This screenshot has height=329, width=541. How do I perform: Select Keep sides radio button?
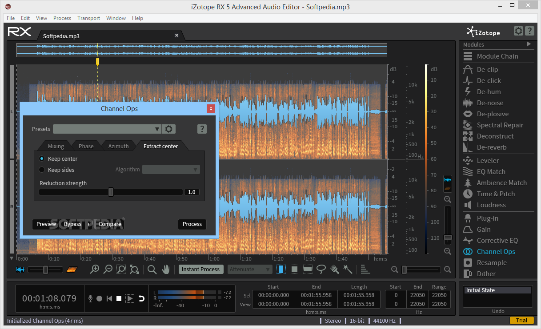(x=42, y=170)
